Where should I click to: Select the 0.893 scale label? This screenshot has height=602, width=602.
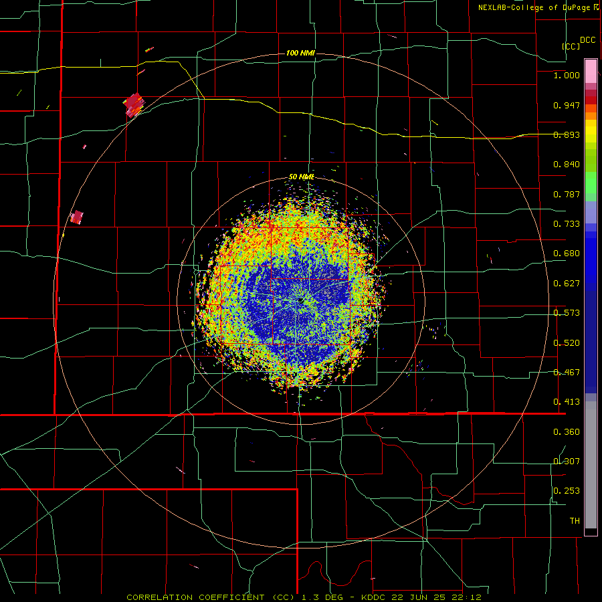(x=567, y=134)
